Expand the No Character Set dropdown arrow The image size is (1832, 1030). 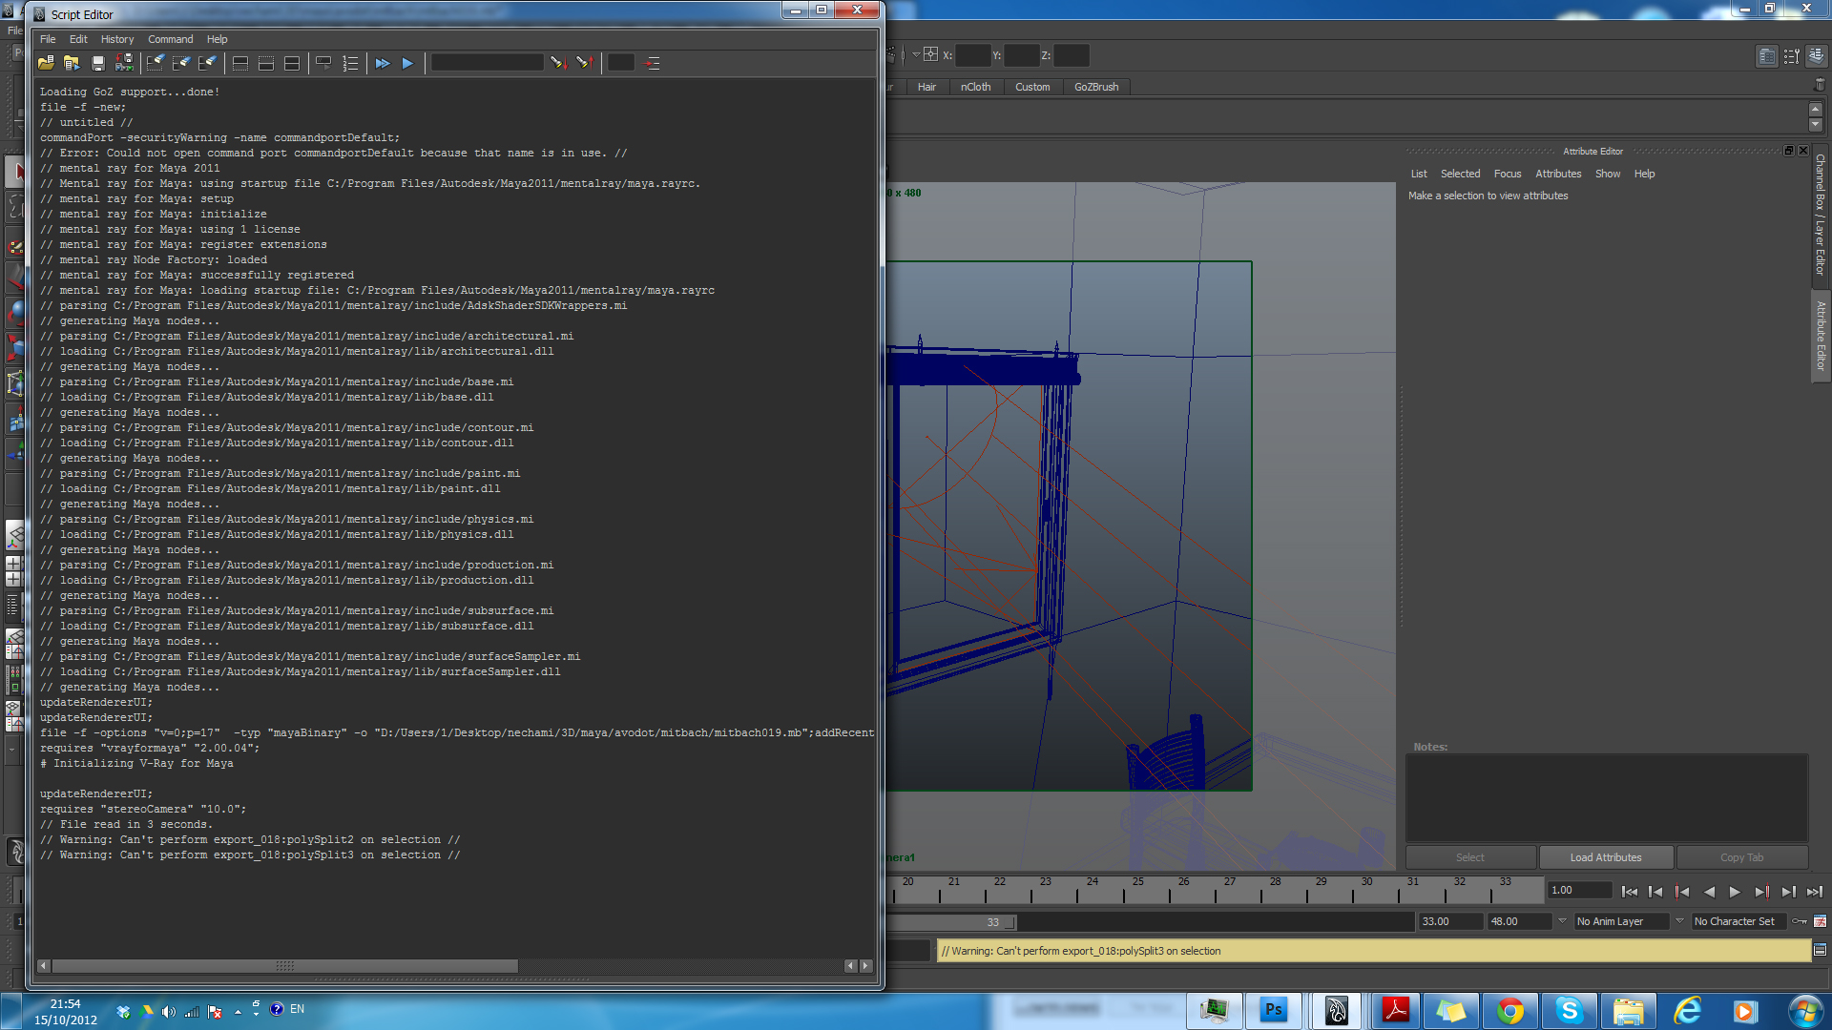point(1679,921)
